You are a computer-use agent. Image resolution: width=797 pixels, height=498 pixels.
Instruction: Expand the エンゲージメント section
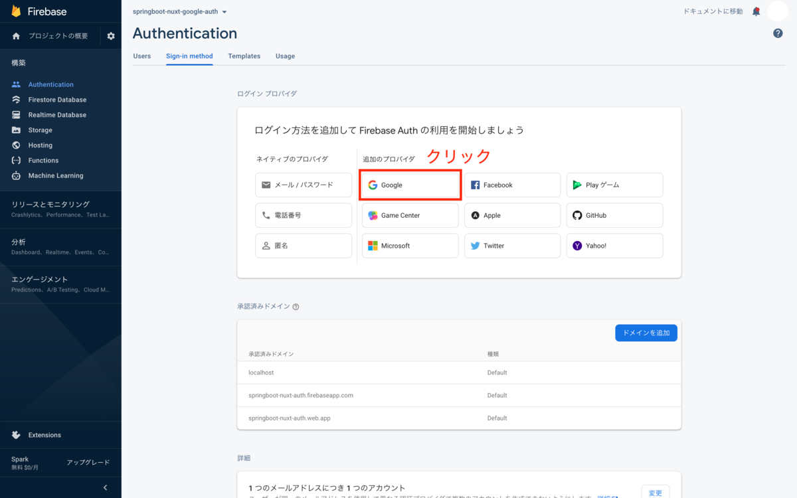(60, 284)
